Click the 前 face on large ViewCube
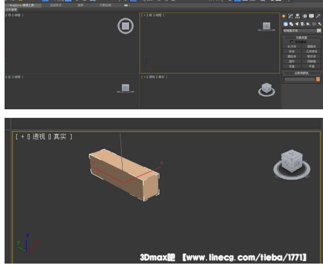Screen dimensions: 323x267 click(297, 164)
